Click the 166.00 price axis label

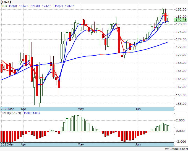[x=181, y=71]
